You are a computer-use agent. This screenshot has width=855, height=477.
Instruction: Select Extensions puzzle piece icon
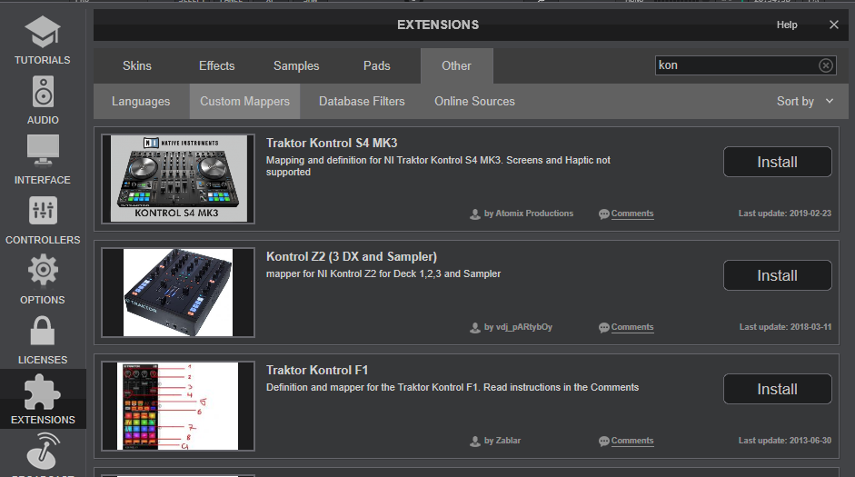43,393
